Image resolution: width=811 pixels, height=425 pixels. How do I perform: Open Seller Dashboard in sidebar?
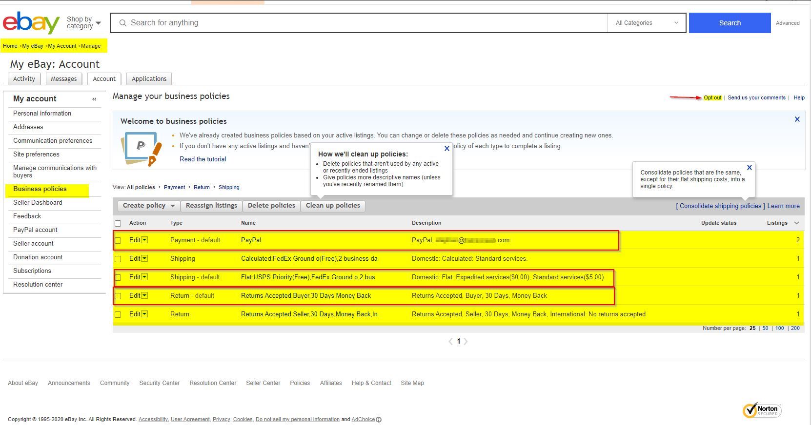pos(38,203)
